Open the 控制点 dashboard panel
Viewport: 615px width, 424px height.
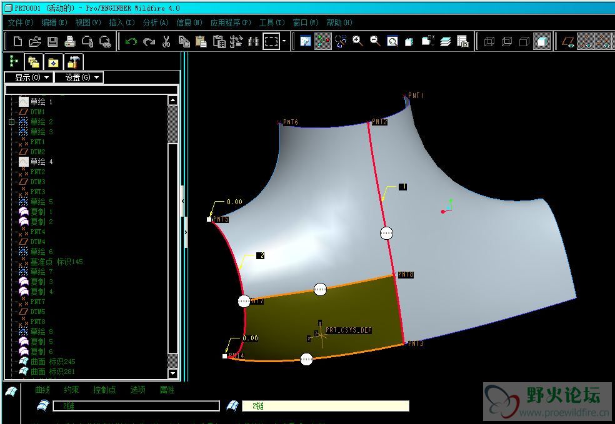tap(104, 390)
